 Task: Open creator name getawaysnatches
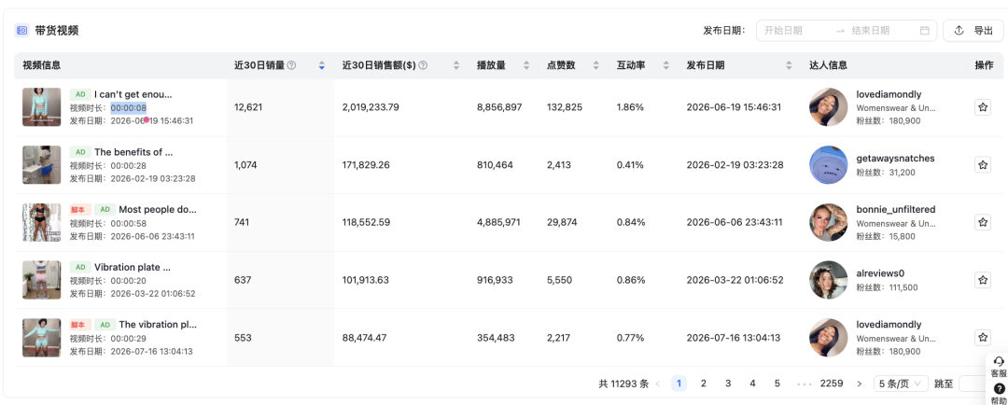(x=895, y=158)
